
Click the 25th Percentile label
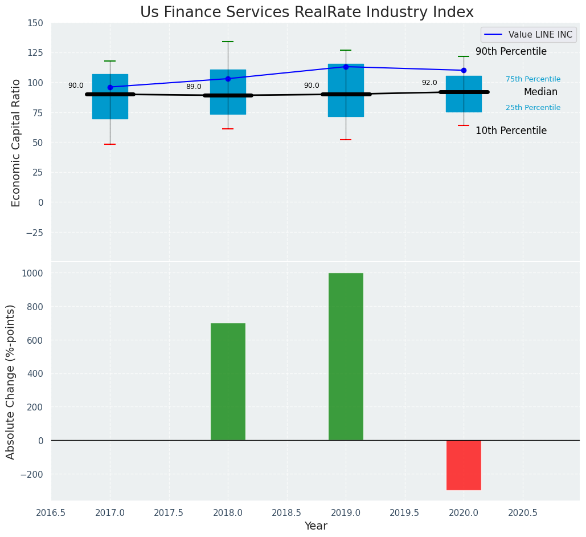(x=533, y=108)
